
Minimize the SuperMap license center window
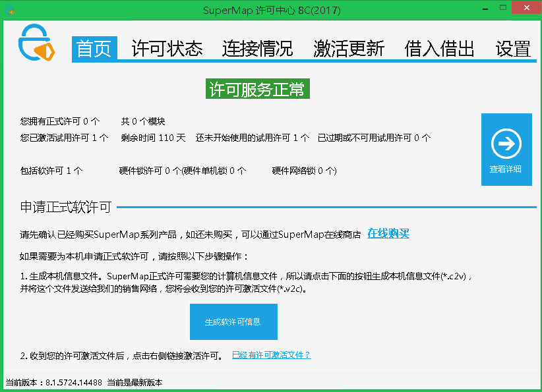click(x=485, y=9)
